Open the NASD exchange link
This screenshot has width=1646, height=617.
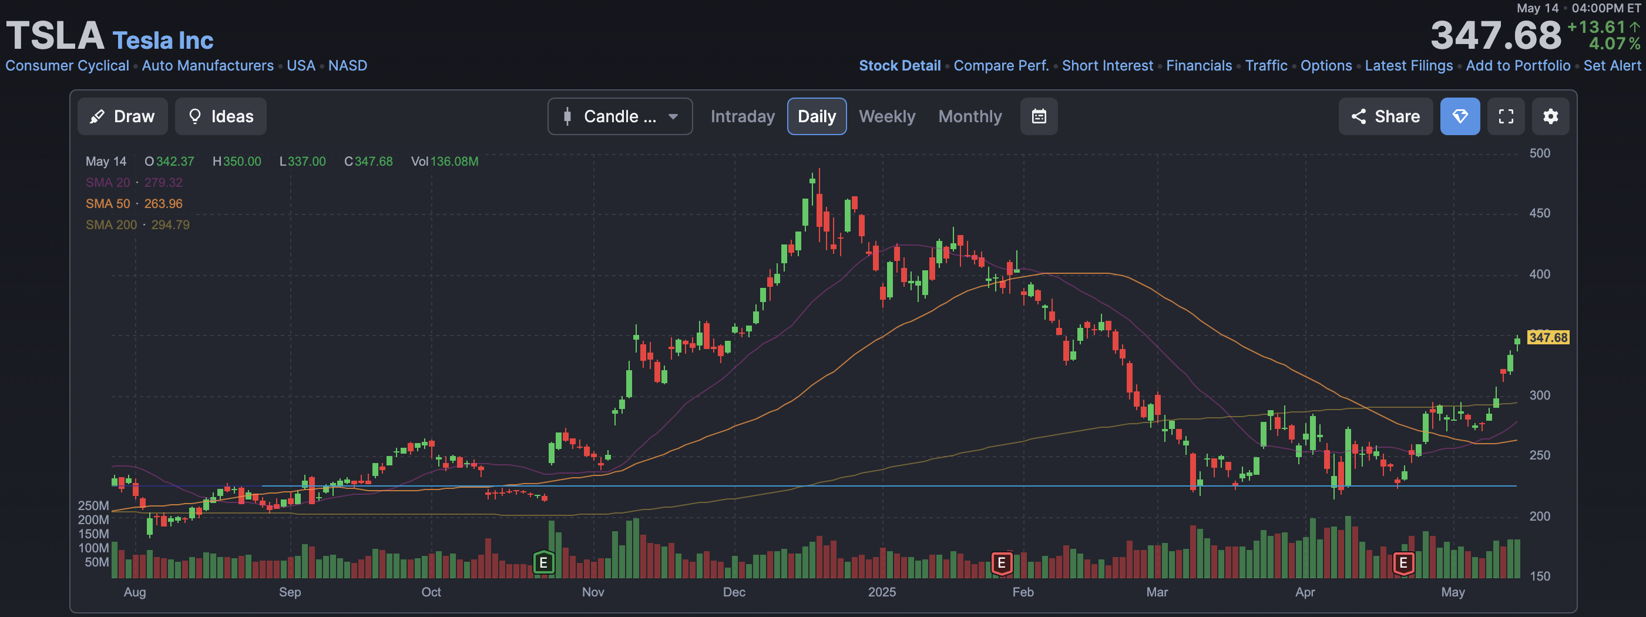(348, 65)
